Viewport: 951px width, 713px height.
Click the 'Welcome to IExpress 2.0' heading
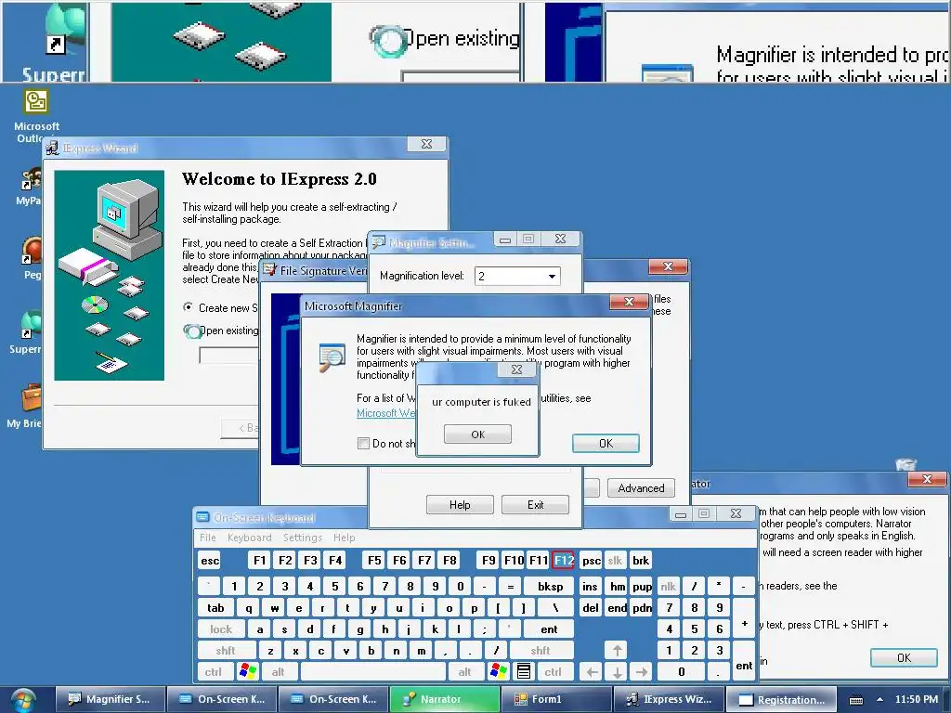(x=279, y=179)
